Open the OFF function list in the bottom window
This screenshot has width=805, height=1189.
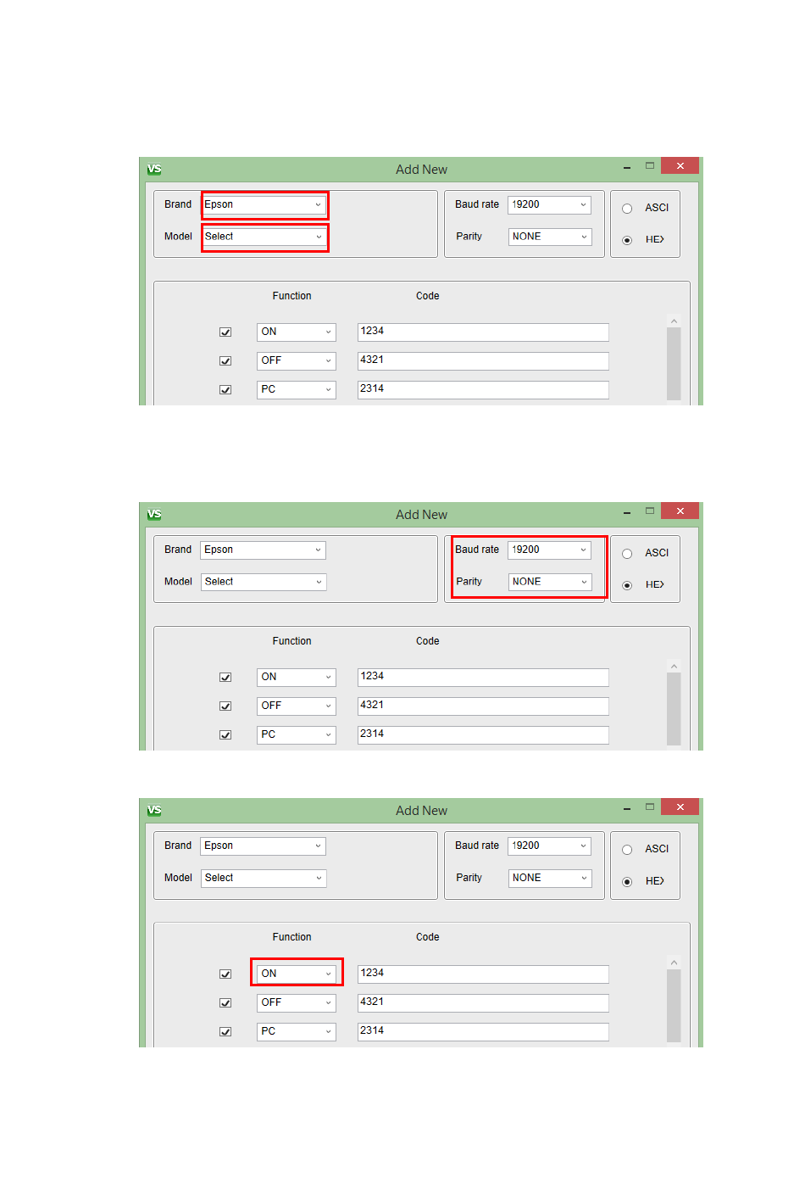(x=297, y=1003)
